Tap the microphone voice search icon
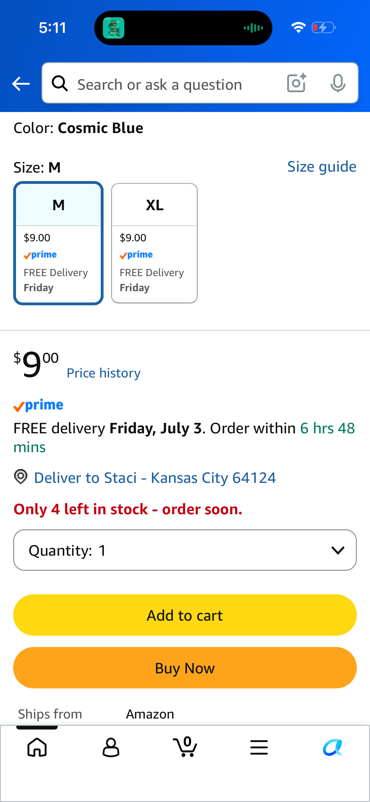 coord(338,83)
